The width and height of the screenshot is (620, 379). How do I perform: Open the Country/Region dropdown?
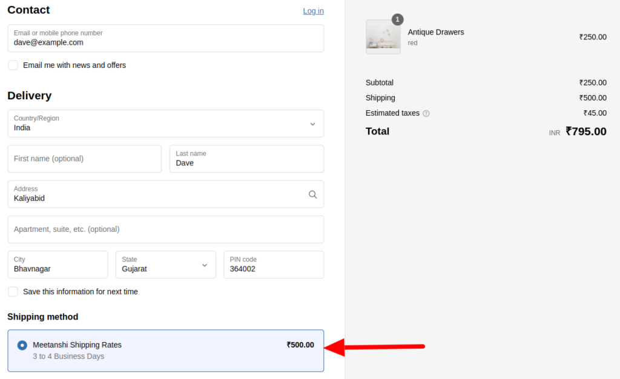(166, 124)
